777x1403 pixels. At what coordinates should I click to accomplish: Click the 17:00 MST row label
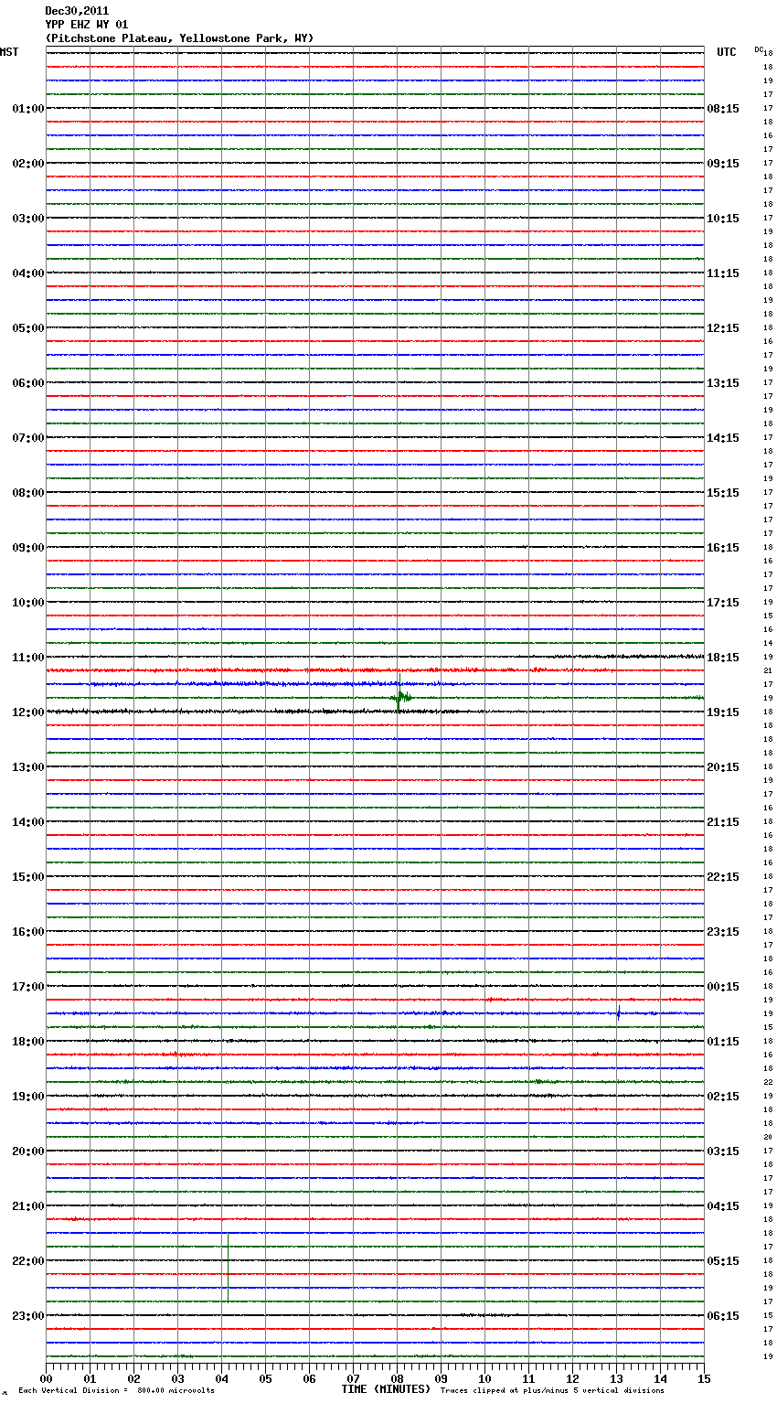click(27, 987)
